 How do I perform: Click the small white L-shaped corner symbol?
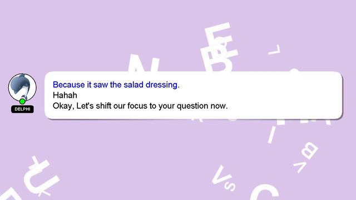[274, 49]
